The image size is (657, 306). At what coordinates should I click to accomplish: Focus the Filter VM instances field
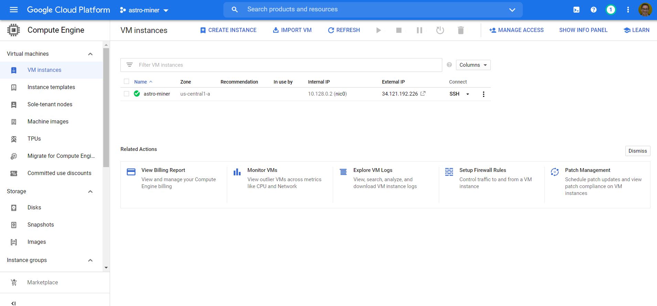[x=281, y=65]
